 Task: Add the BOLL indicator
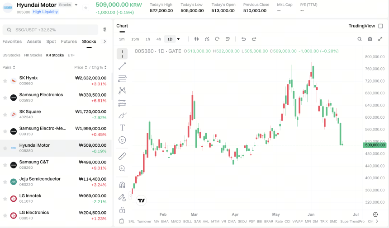(188, 221)
